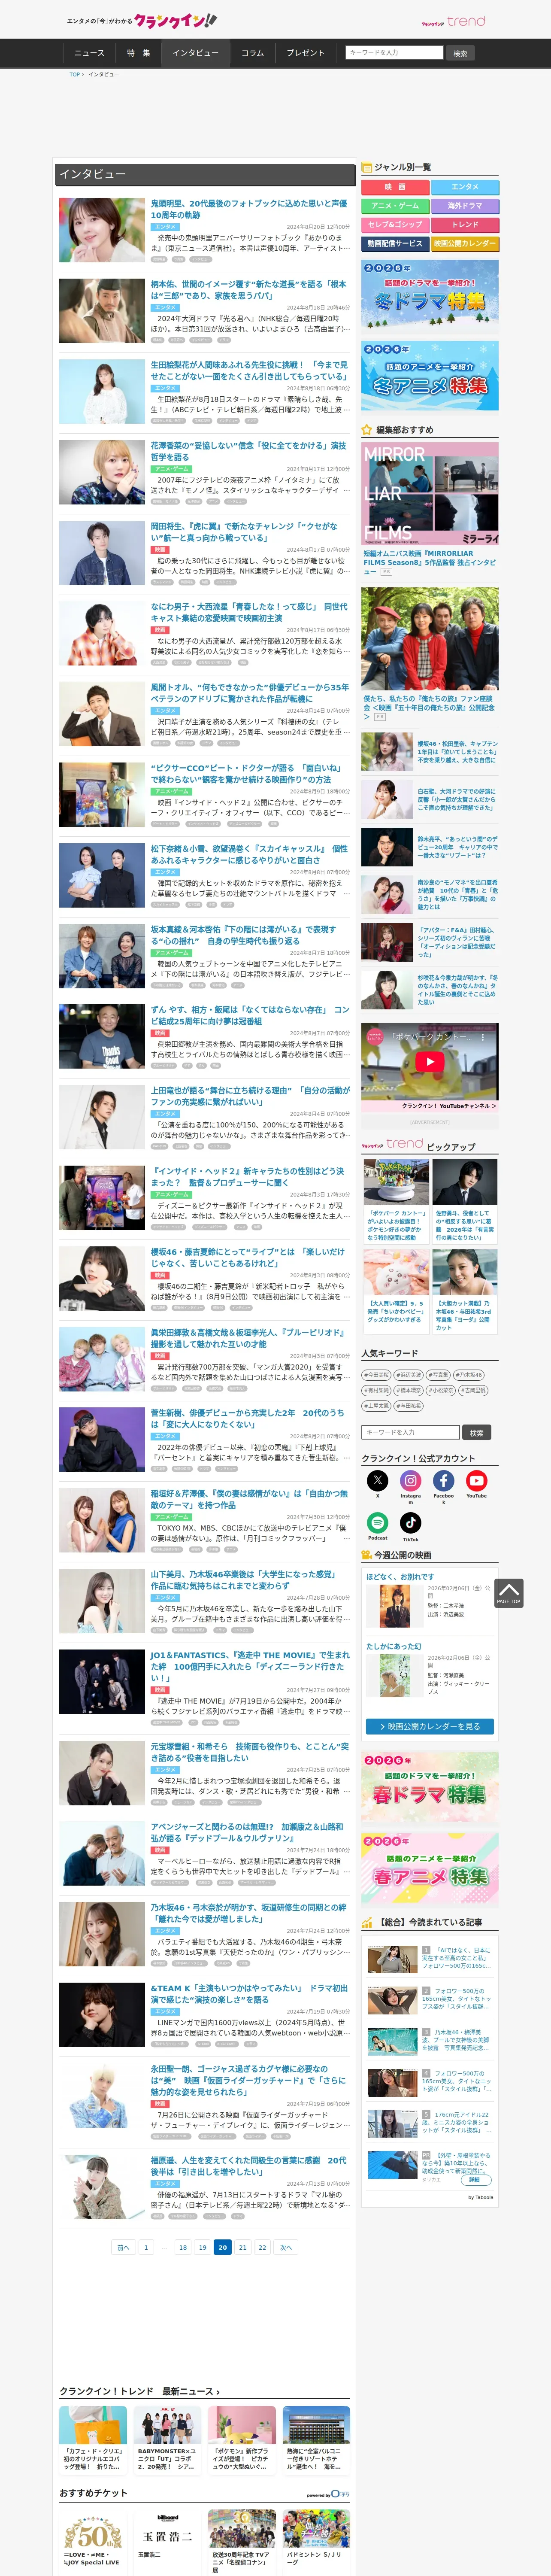Click the trend logo in the header

(453, 21)
